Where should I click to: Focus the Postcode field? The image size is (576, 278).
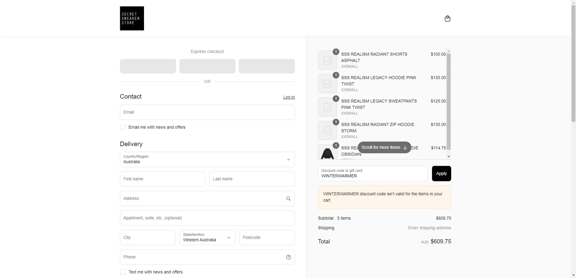click(267, 238)
